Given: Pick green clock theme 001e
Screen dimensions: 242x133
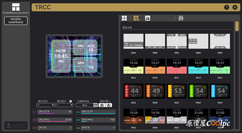Looking at the screenshot, I should click(x=220, y=66).
